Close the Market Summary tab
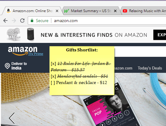The width and height of the screenshot is (166, 126). tap(115, 11)
